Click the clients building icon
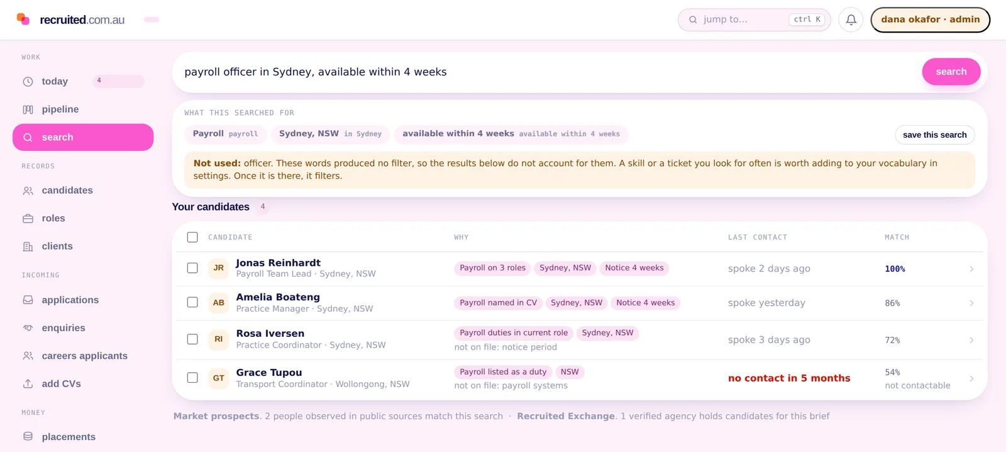 (28, 246)
